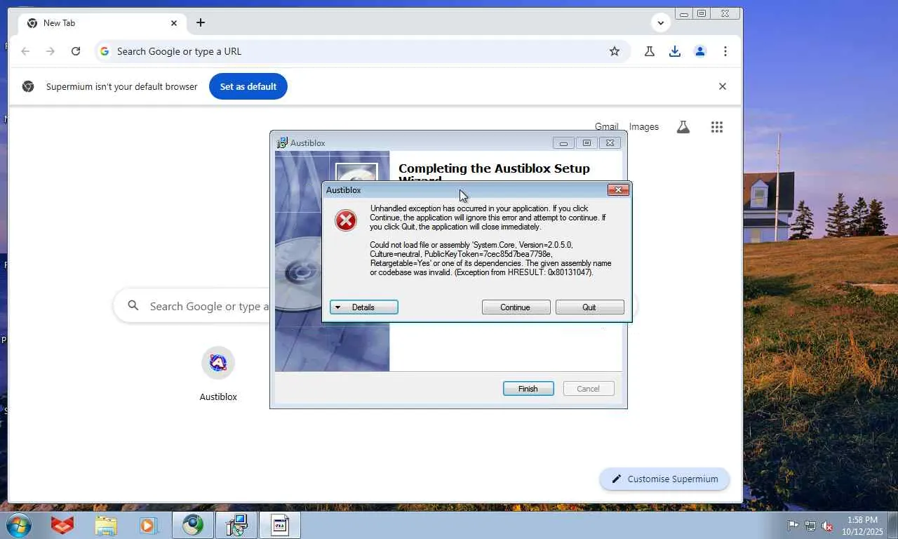This screenshot has height=539, width=898.
Task: Switch to the document-icon taskbar app
Action: 280,525
